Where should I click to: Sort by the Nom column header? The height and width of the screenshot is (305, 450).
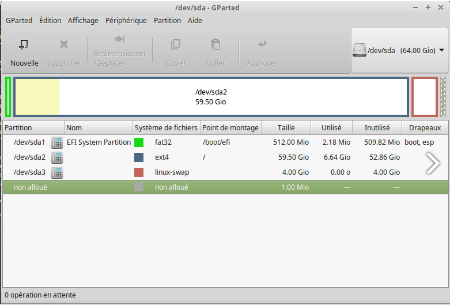[99, 127]
